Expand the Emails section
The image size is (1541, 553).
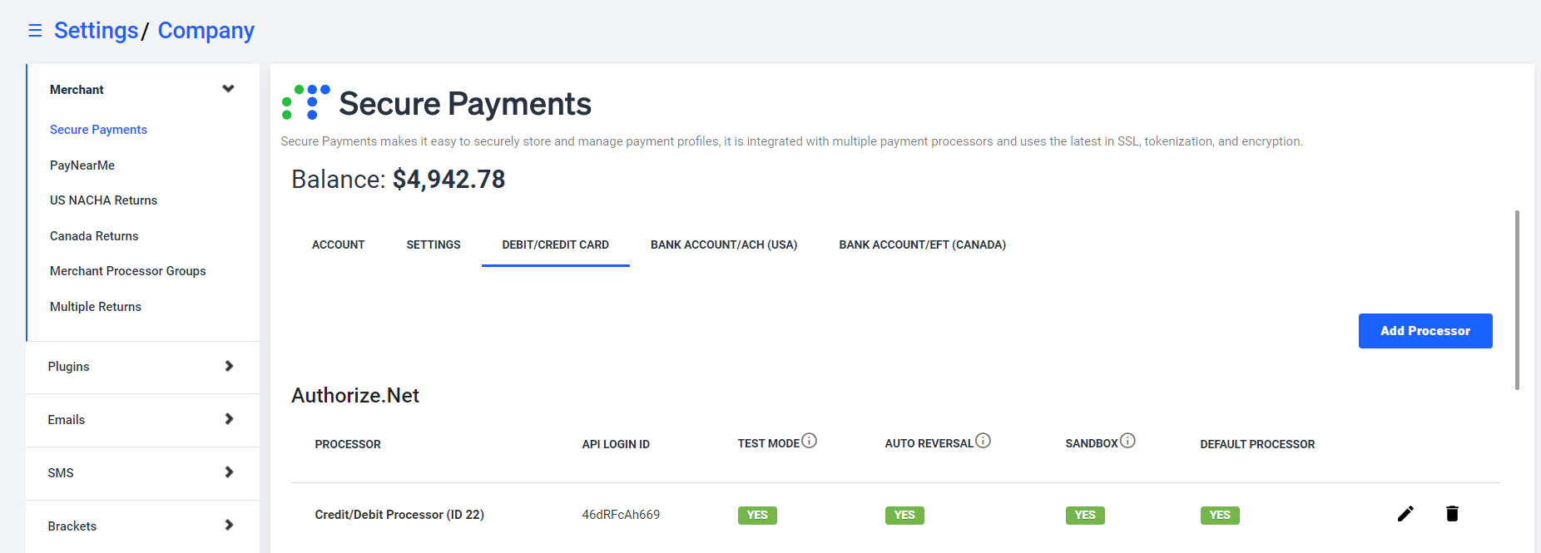[x=142, y=420]
